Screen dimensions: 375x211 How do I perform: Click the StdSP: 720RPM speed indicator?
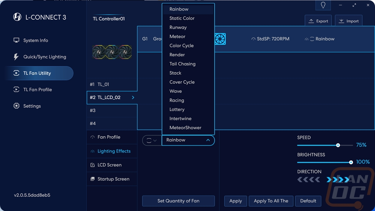(x=270, y=39)
